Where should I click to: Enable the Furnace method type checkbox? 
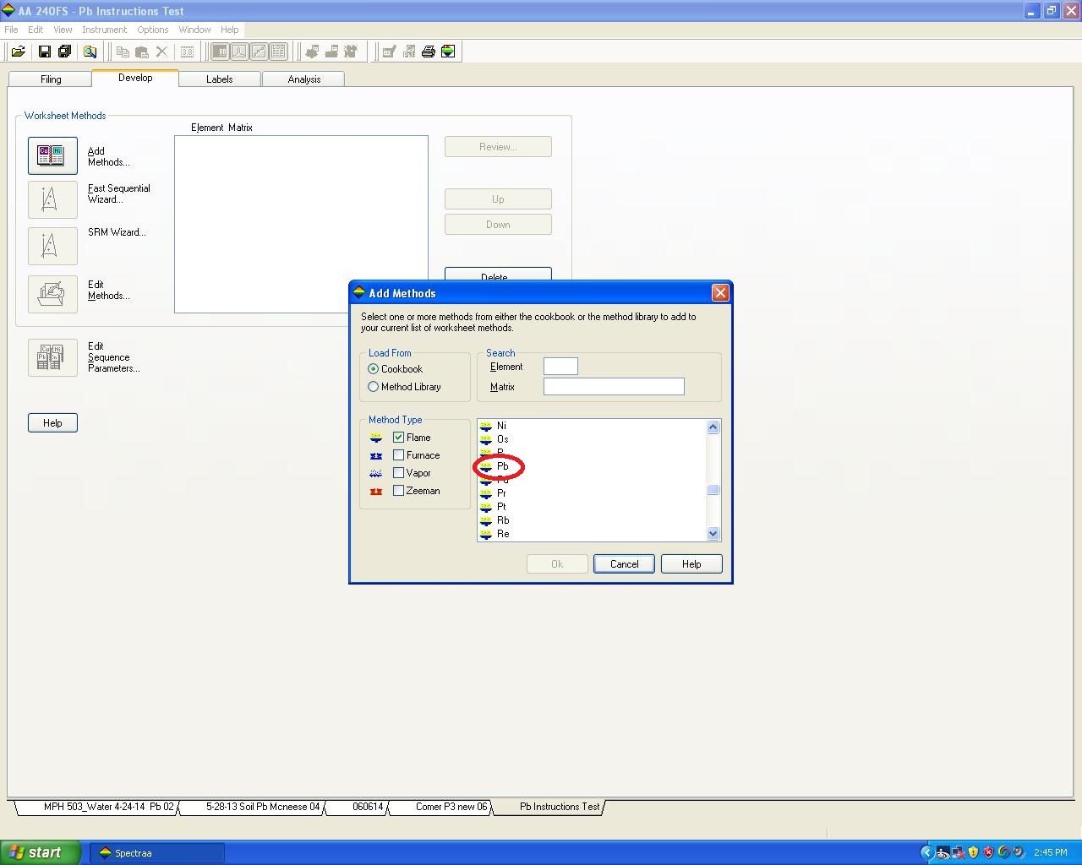[x=399, y=455]
